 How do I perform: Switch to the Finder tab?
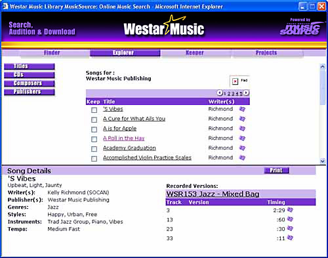click(52, 53)
